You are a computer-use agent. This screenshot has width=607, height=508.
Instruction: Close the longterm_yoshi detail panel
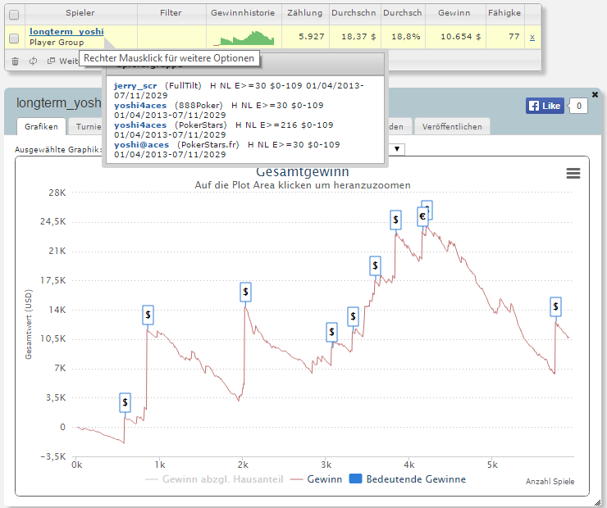point(595,94)
